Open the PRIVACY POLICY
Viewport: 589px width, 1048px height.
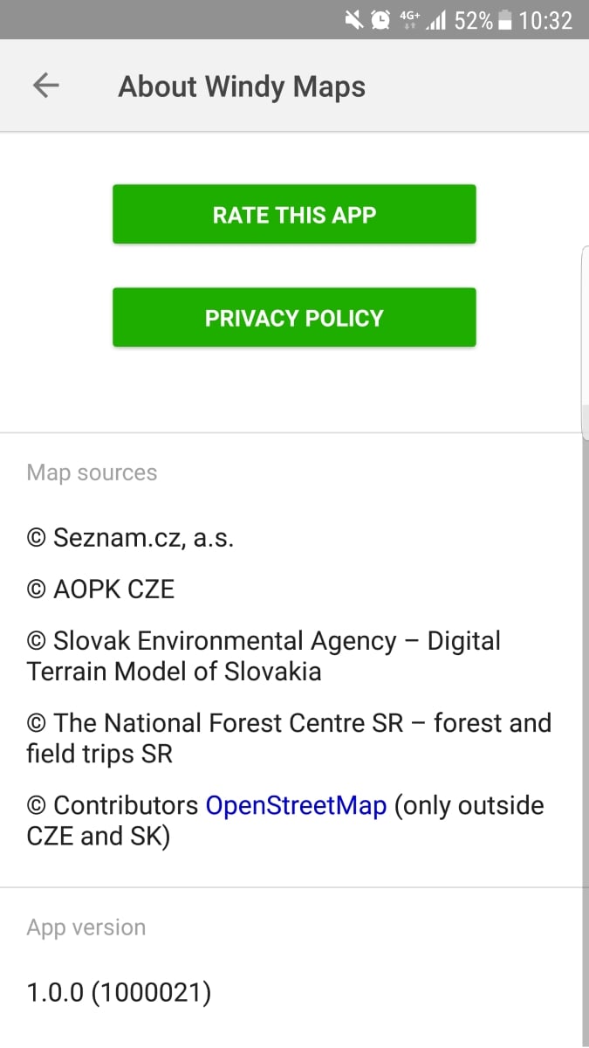pos(294,318)
